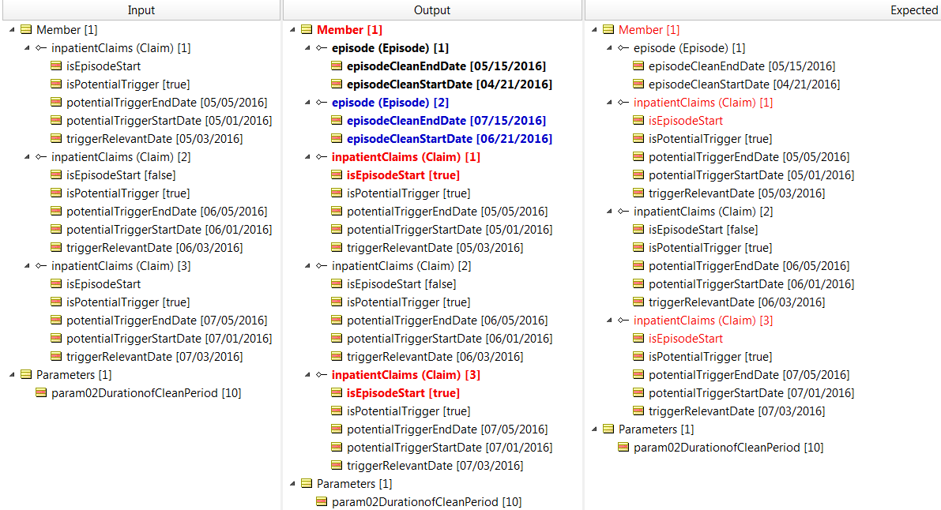
Task: Select triggerRelevantDate [06/03/2016] in Input panel
Action: (x=155, y=248)
